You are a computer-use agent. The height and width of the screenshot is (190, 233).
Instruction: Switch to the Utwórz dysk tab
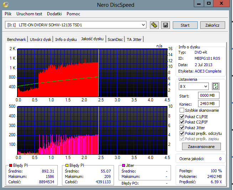[x=40, y=39]
